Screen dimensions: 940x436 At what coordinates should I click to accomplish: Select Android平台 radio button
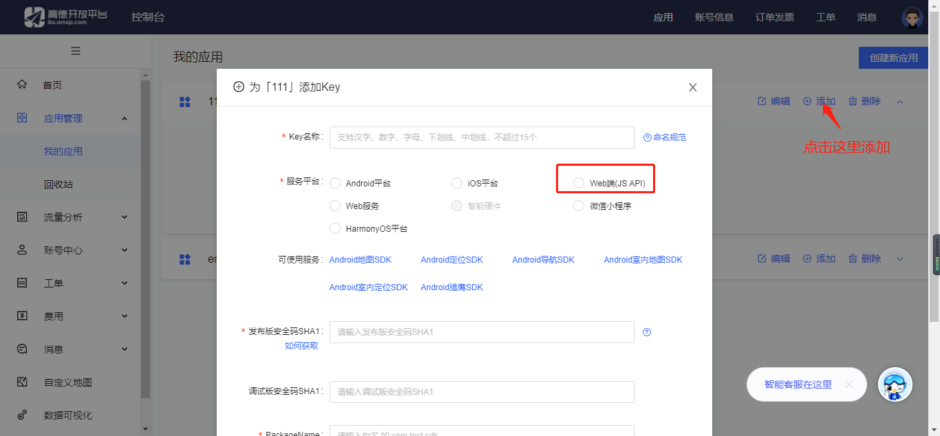coord(335,183)
